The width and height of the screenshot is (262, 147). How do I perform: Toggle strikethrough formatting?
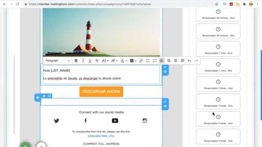(x=97, y=61)
